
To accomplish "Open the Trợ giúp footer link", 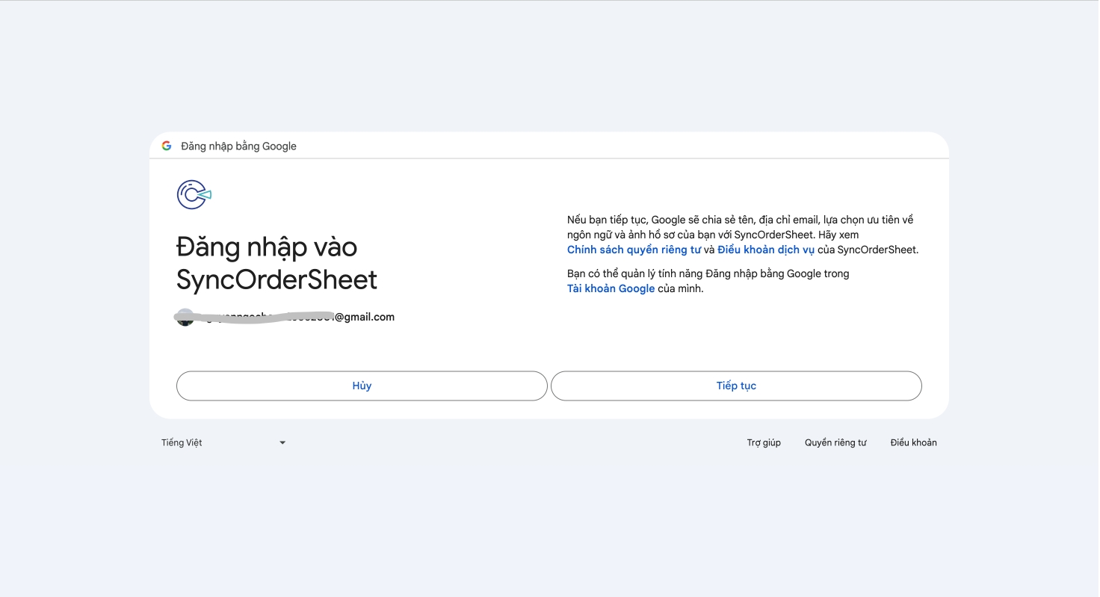I will (x=764, y=443).
